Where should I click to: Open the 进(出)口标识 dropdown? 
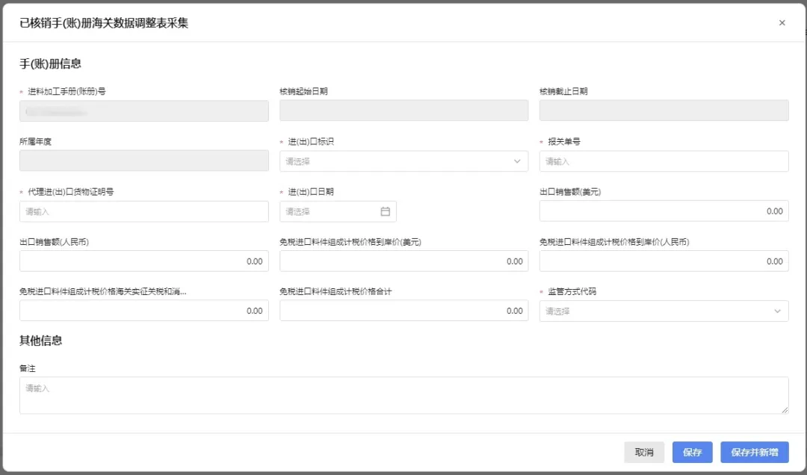coord(403,161)
